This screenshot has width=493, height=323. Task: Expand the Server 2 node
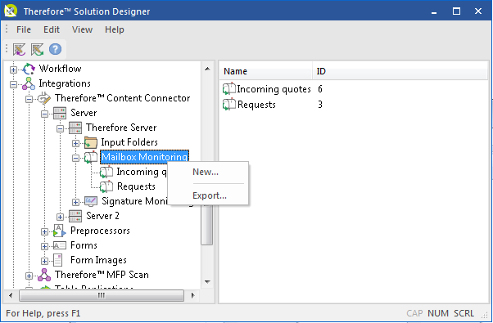(x=60, y=217)
